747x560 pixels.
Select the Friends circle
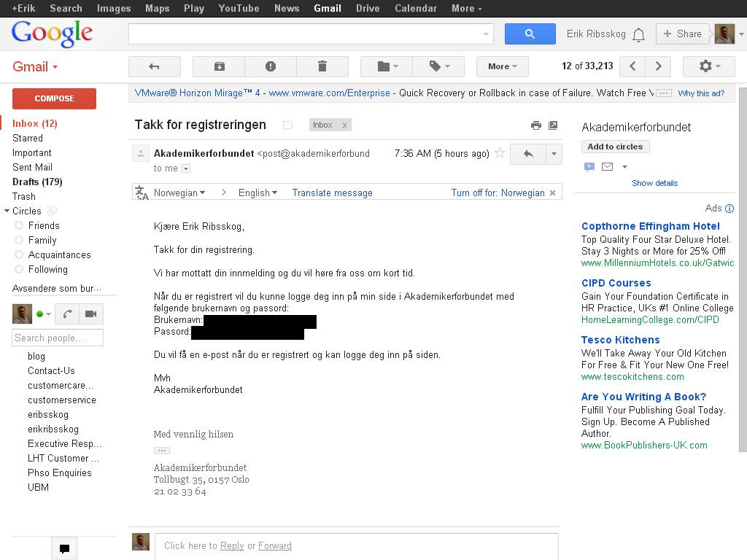click(x=44, y=226)
